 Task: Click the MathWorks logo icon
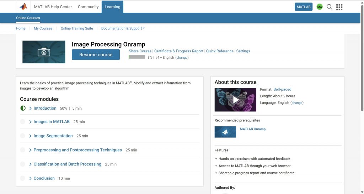click(23, 7)
